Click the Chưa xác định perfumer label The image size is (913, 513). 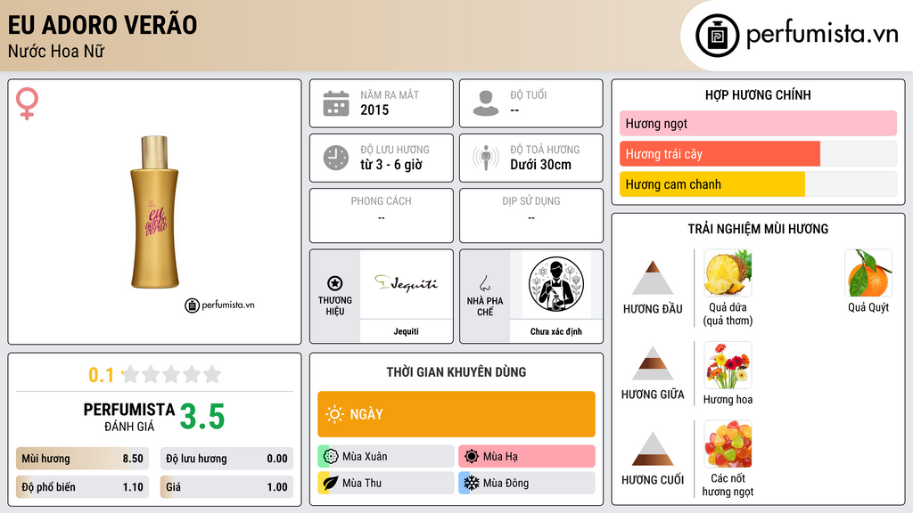tap(556, 331)
